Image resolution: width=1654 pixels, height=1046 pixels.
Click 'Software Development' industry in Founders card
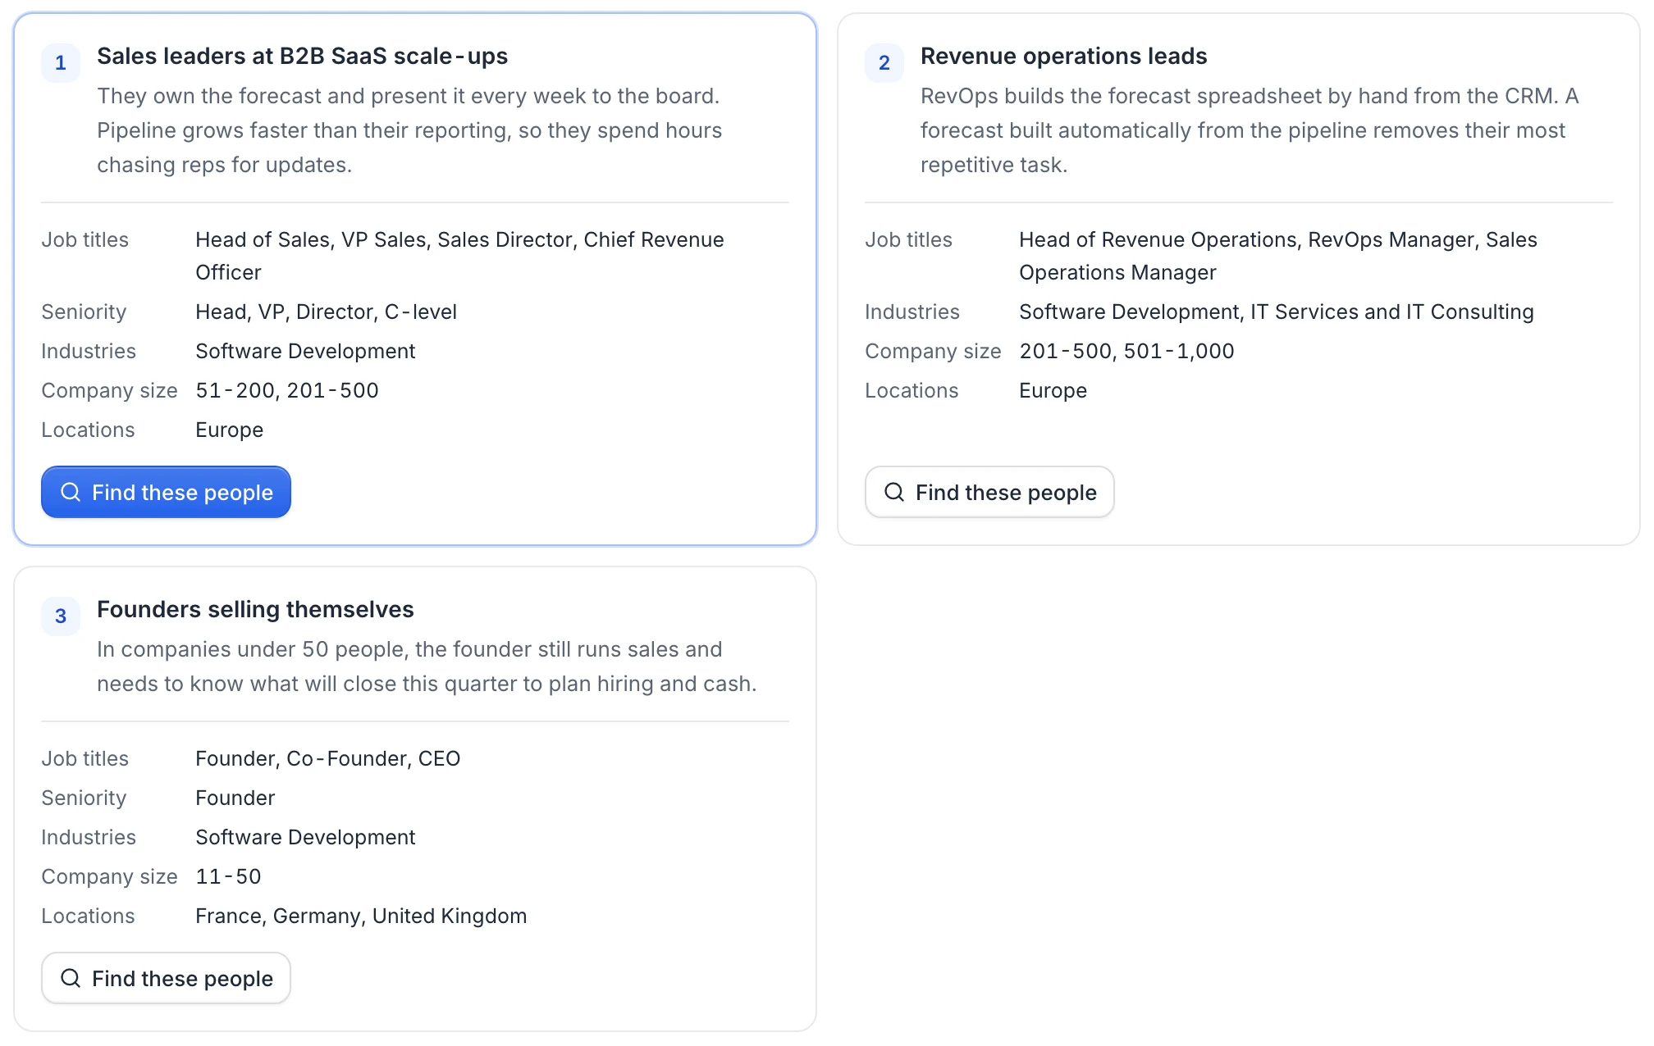(x=305, y=837)
